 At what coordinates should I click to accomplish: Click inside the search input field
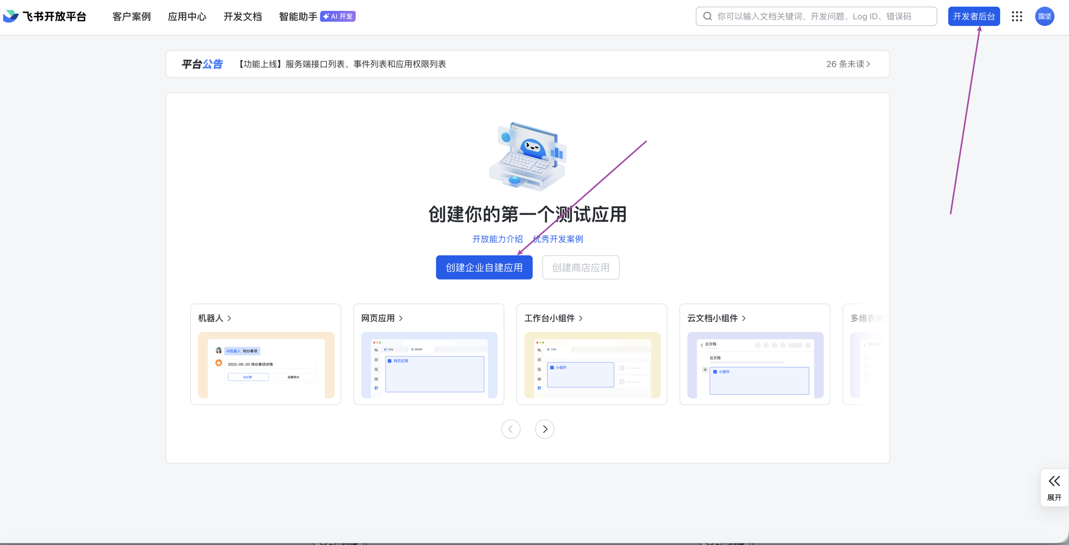(793, 16)
